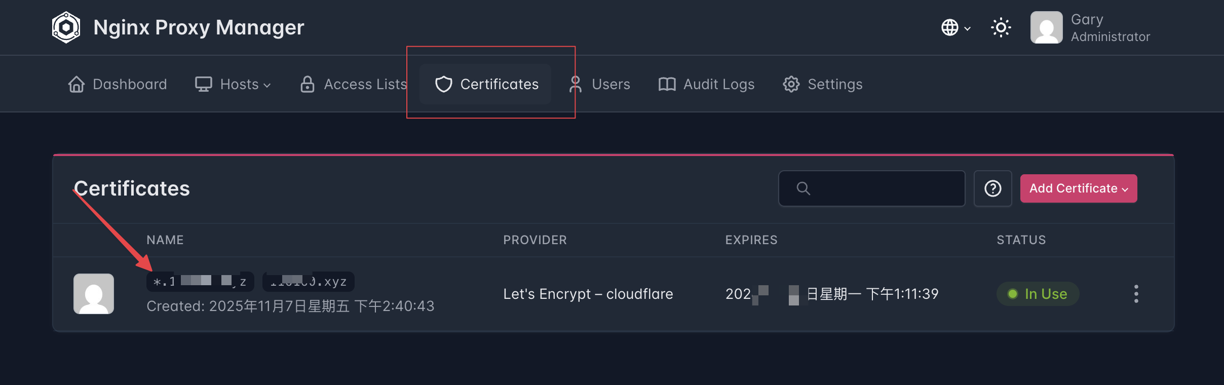The image size is (1224, 385).
Task: Click the In Use status badge
Action: 1038,294
